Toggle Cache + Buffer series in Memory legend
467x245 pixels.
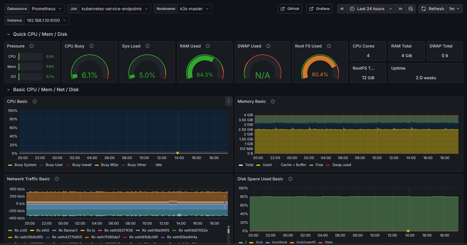[x=293, y=165]
